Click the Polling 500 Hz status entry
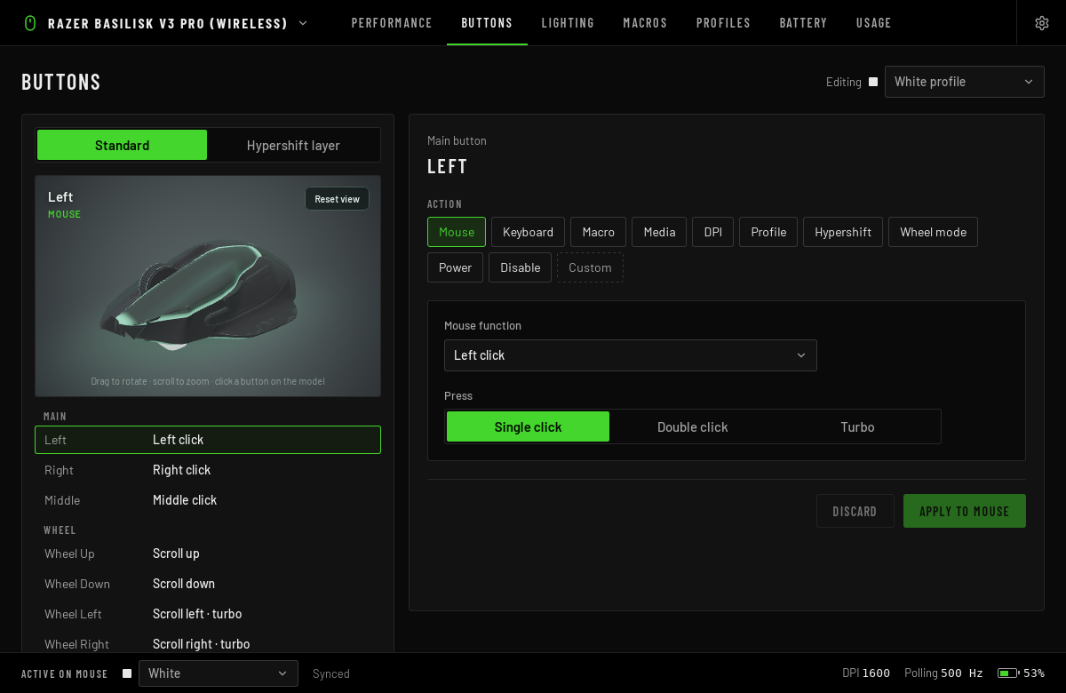Image resolution: width=1066 pixels, height=693 pixels. tap(943, 673)
